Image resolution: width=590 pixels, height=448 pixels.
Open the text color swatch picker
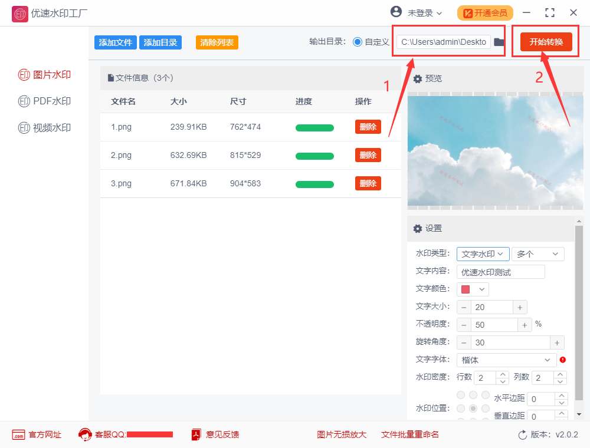pyautogui.click(x=473, y=289)
